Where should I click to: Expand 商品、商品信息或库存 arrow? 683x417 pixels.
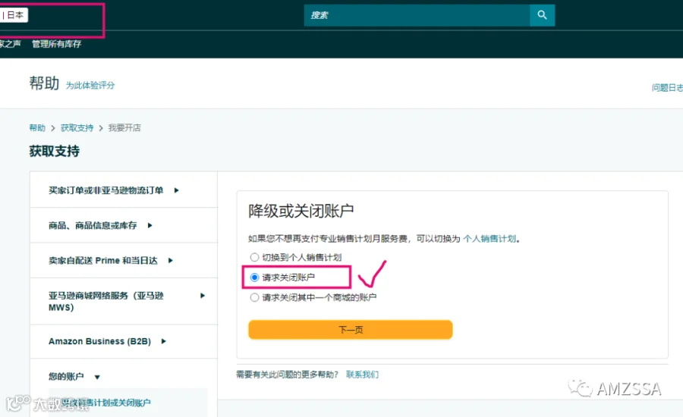[150, 225]
